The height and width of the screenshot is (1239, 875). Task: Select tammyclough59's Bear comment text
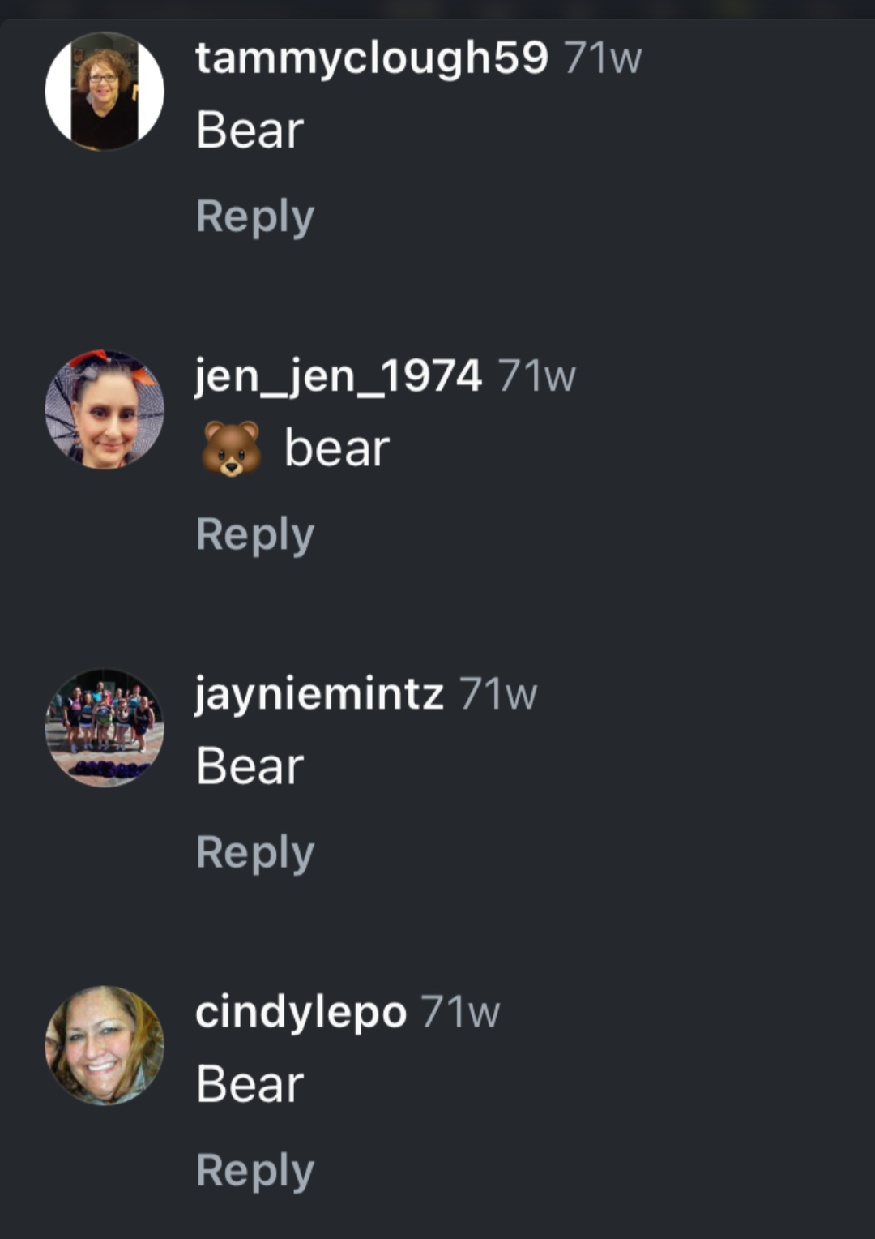pyautogui.click(x=250, y=131)
